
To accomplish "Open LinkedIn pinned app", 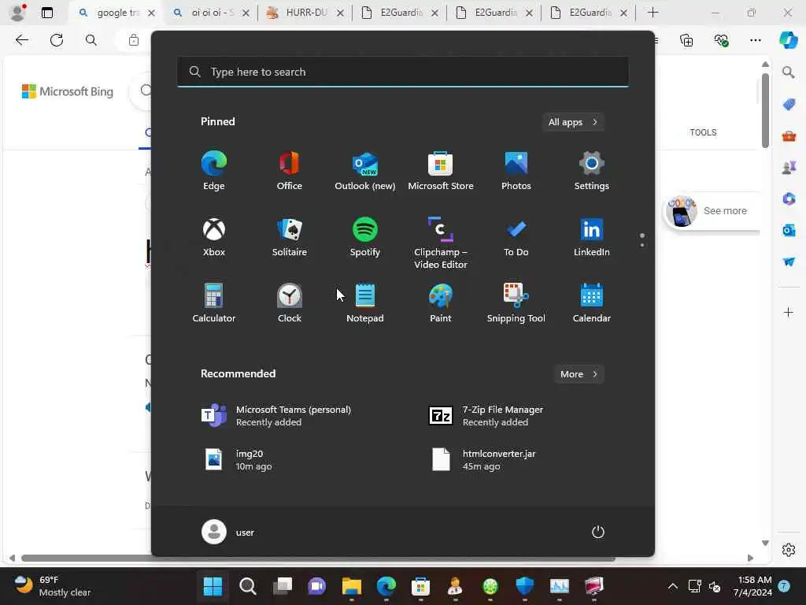I will pyautogui.click(x=592, y=237).
